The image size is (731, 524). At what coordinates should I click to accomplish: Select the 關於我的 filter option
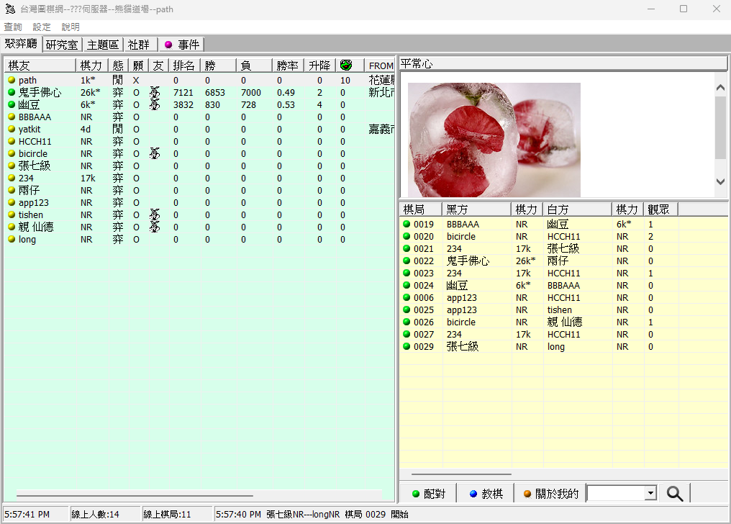coord(550,494)
